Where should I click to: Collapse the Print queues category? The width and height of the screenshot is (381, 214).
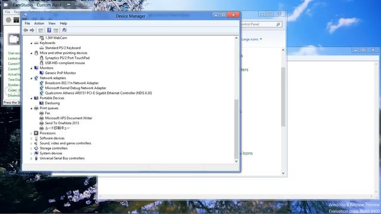click(x=32, y=108)
